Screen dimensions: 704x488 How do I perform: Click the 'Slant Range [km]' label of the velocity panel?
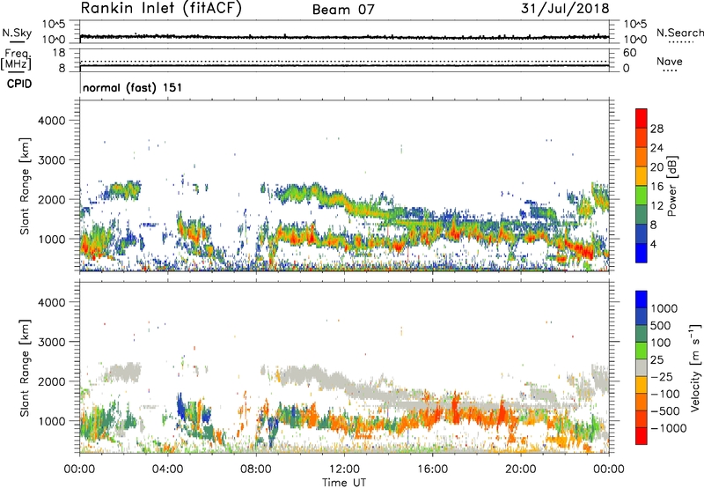pos(25,368)
